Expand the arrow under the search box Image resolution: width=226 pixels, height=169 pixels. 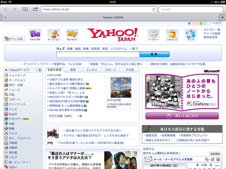click(63, 59)
